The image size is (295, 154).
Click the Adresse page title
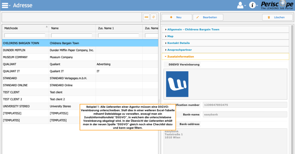[x=22, y=5]
